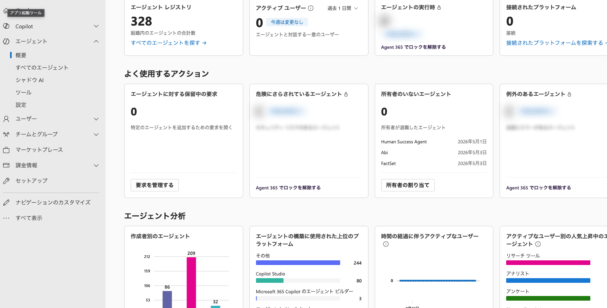Go to シャドウ AI page
Image resolution: width=607 pixels, height=308 pixels.
click(x=29, y=80)
